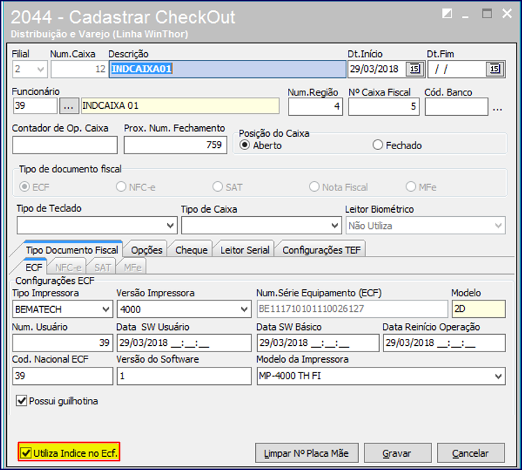Click the Data SW Básico field

[318, 343]
